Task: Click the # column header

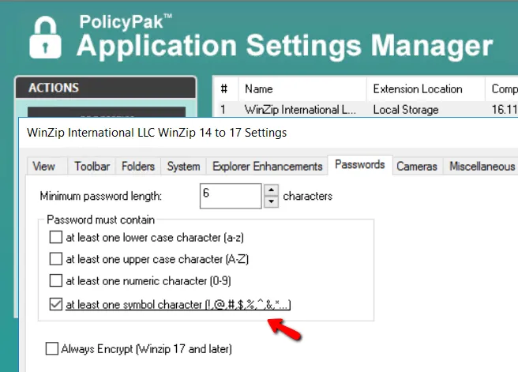Action: click(x=225, y=89)
